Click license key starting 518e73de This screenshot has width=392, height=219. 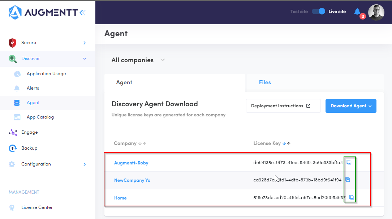coord(300,198)
